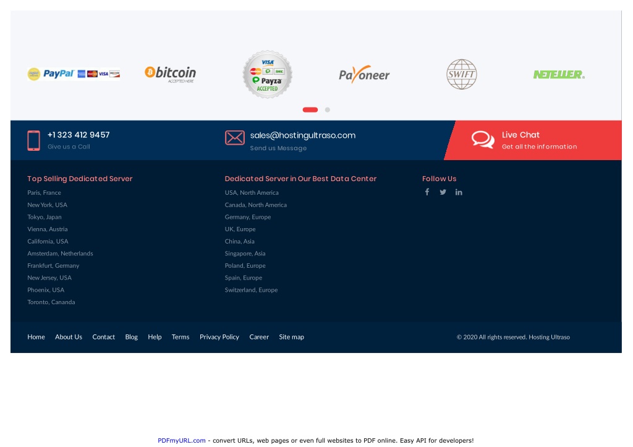633x447 pixels.
Task: Click the Payza accepted badge
Action: tap(267, 74)
